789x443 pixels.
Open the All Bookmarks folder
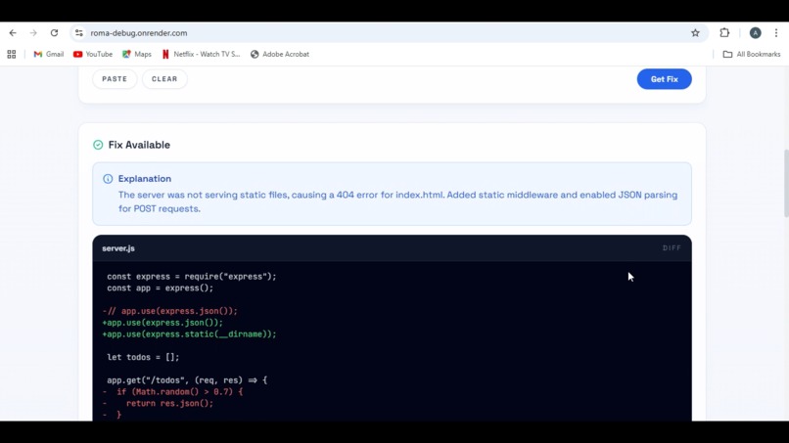752,55
